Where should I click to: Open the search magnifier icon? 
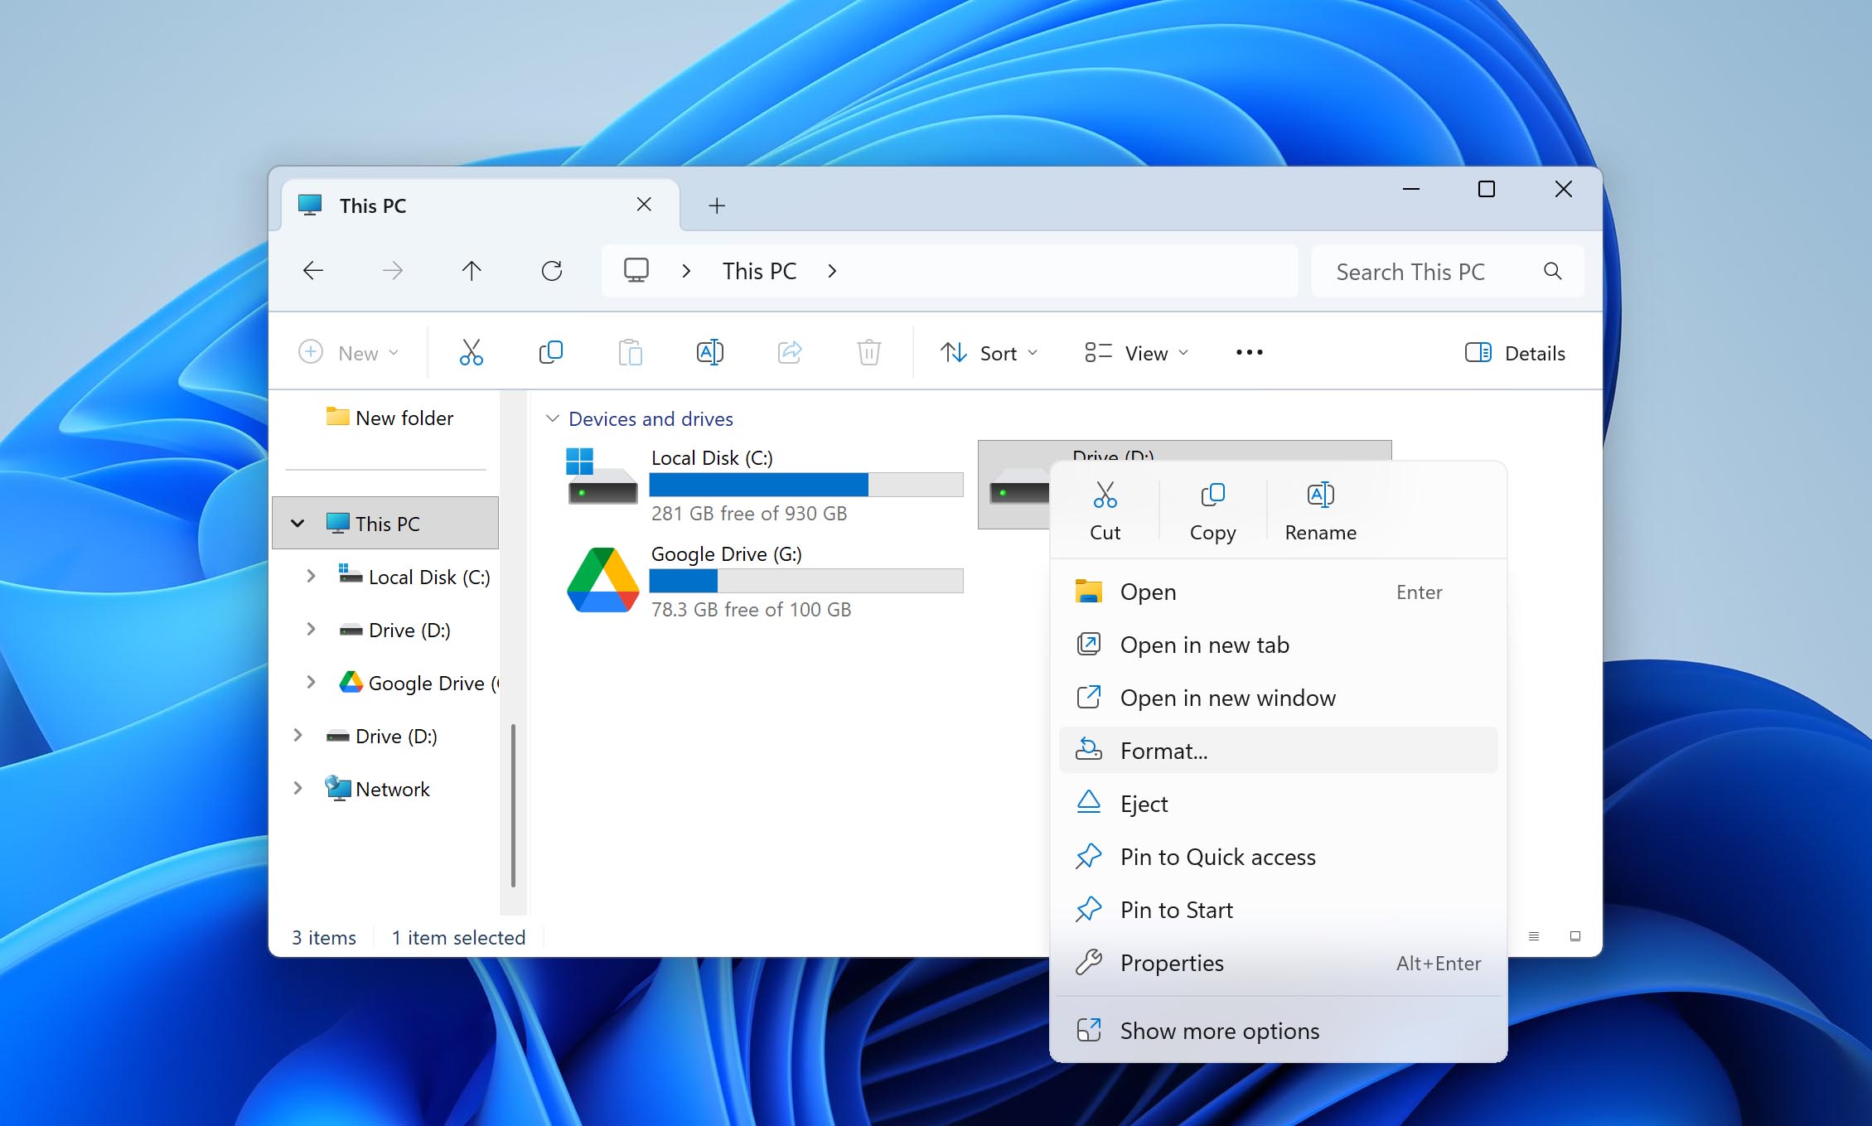click(x=1551, y=271)
